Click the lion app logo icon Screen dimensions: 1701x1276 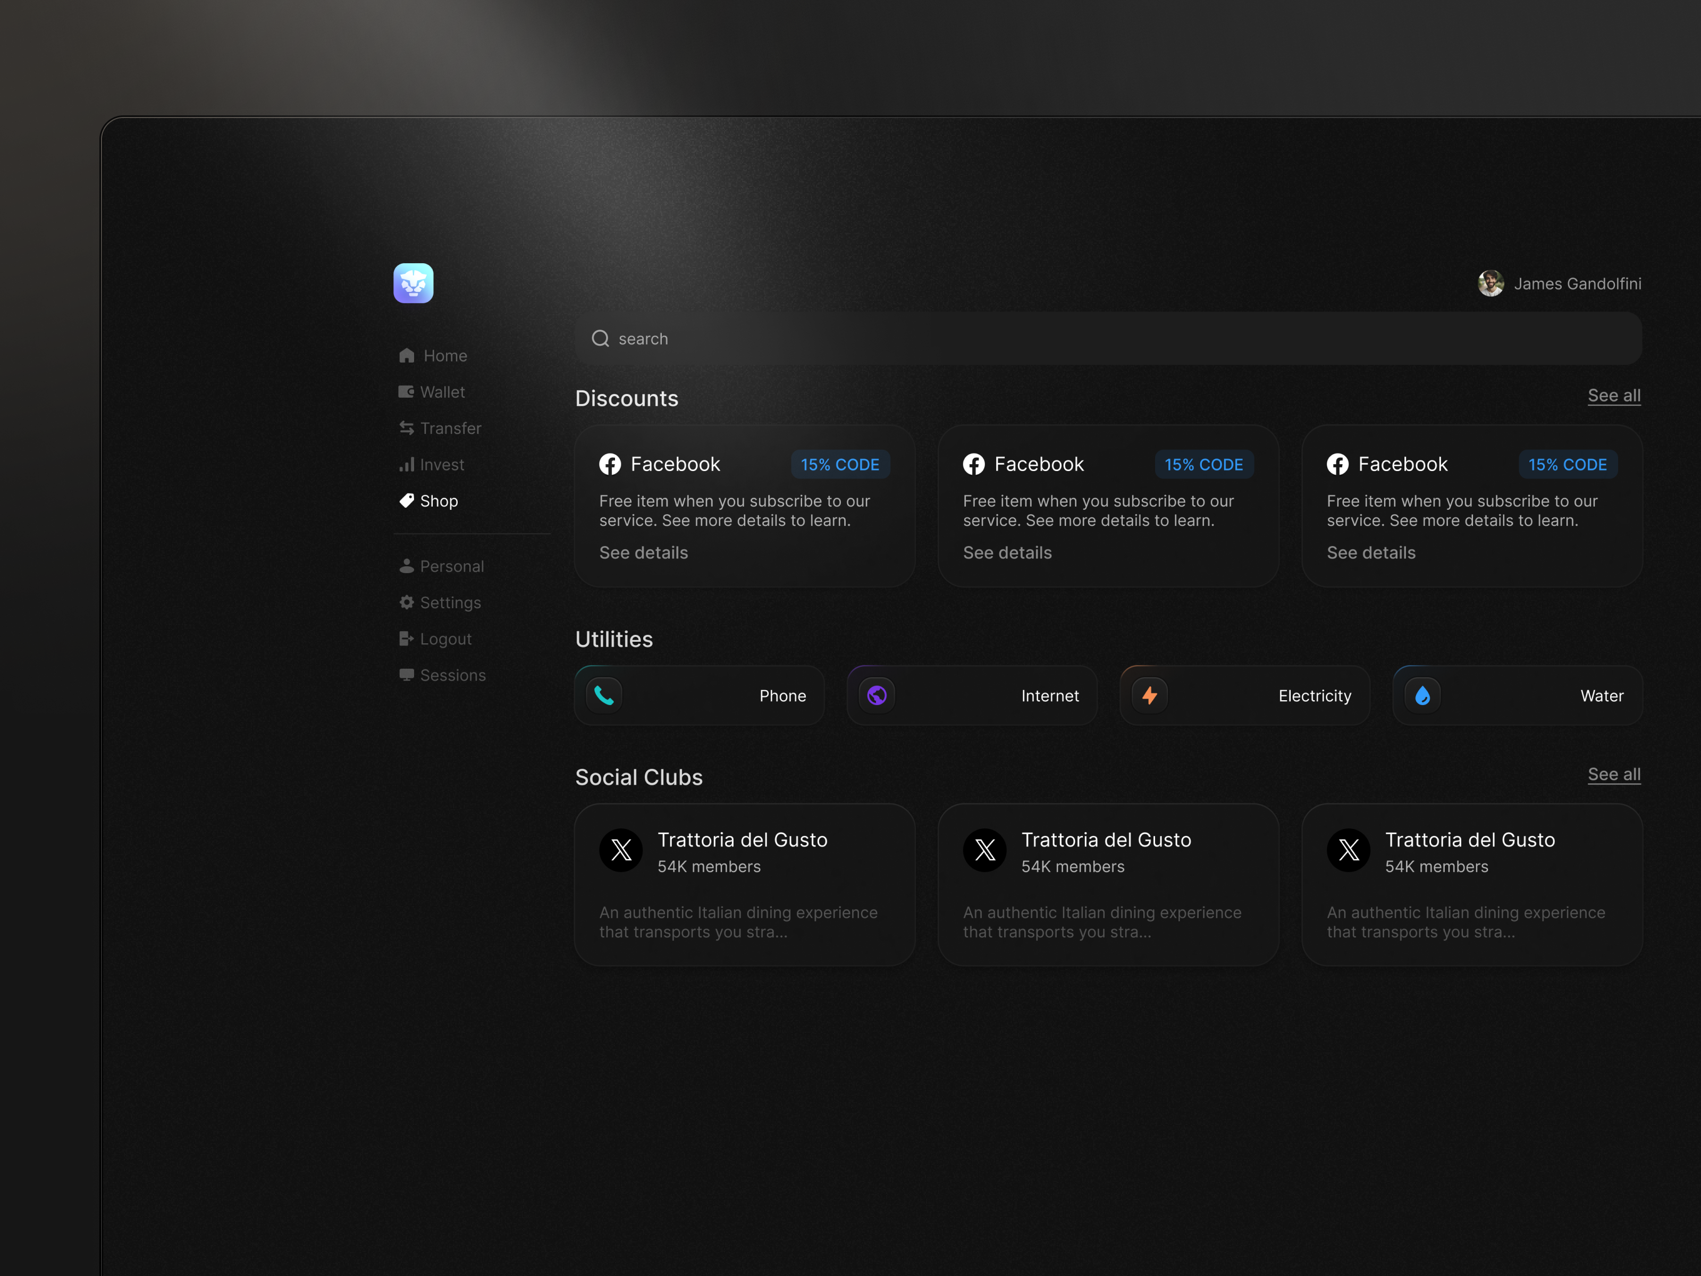pyautogui.click(x=413, y=283)
